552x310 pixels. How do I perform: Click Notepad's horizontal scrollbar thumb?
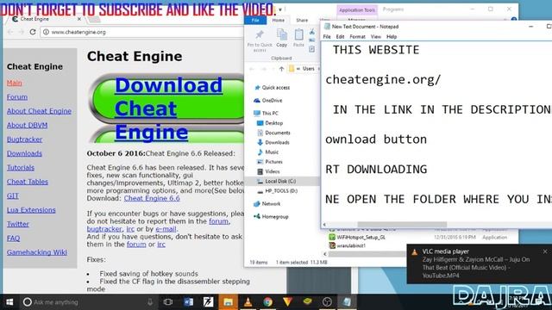(402, 224)
